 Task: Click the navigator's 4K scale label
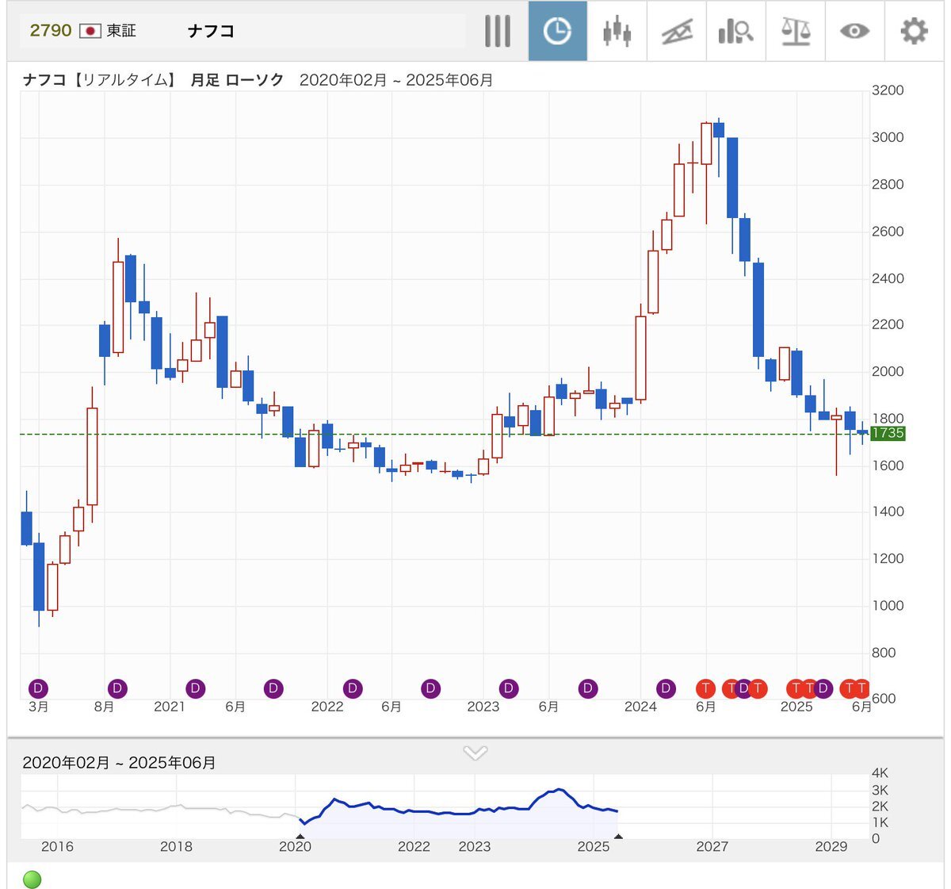pos(880,773)
